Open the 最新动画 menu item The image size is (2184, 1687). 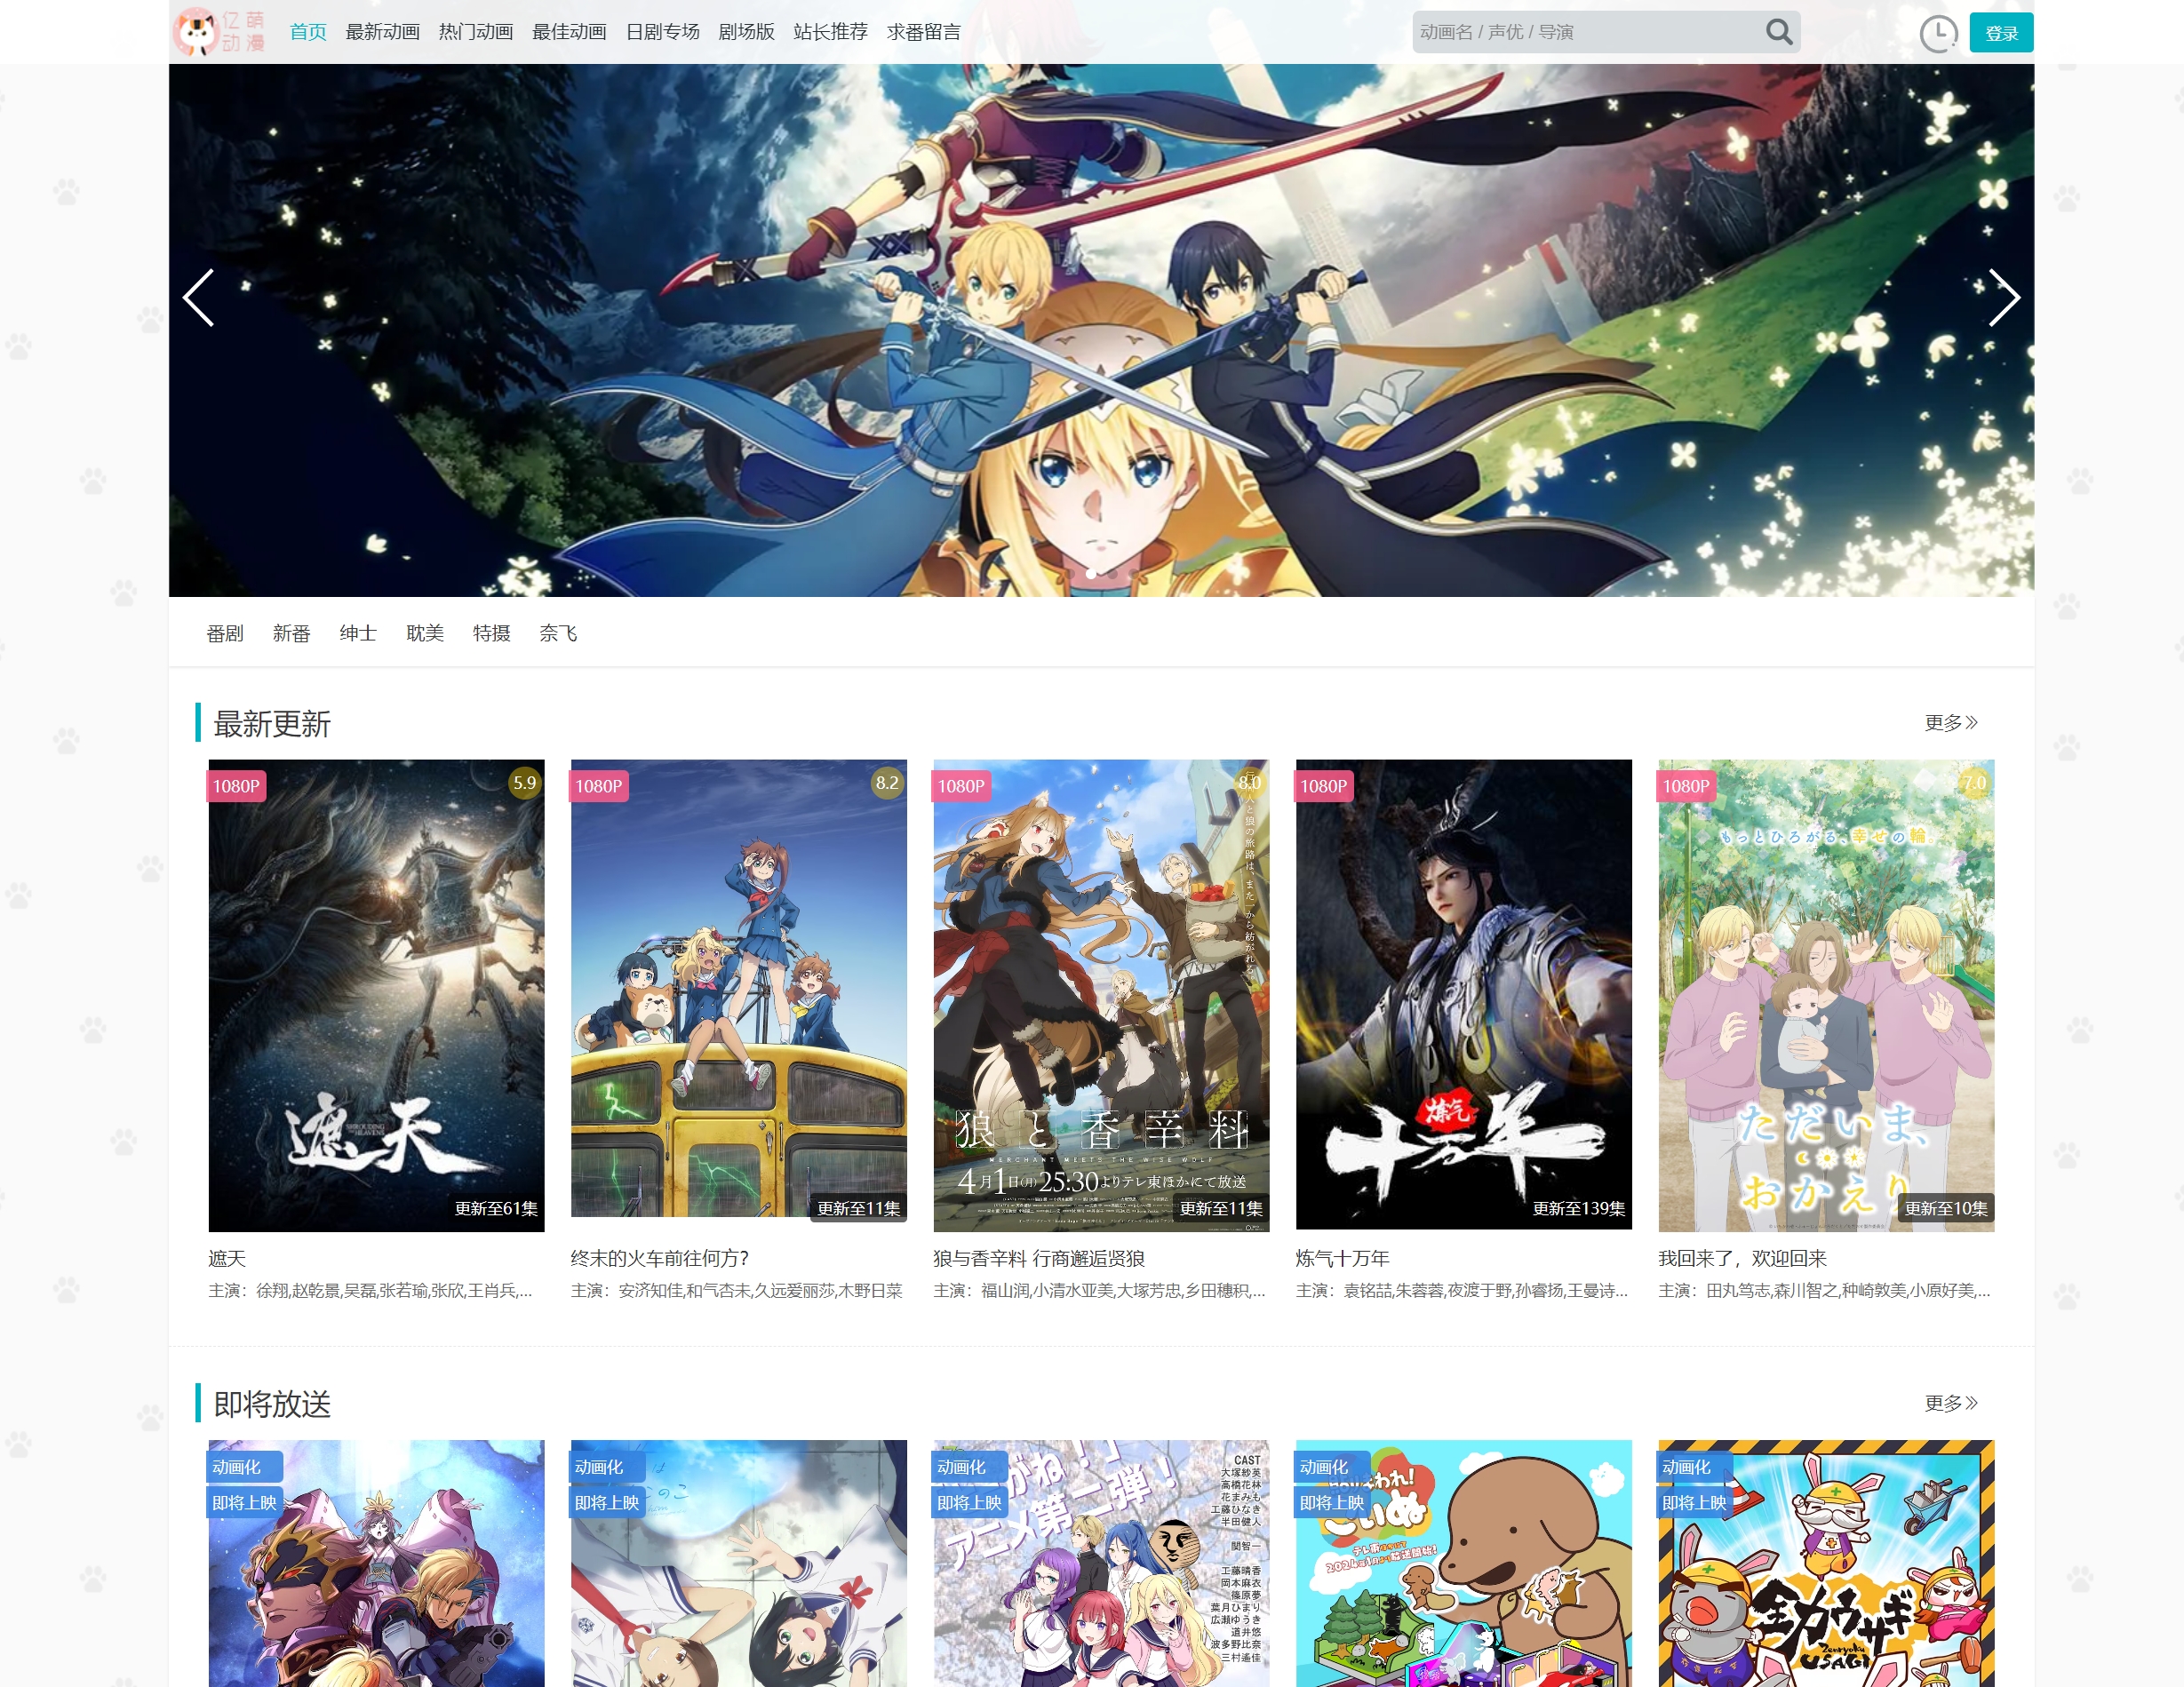pos(382,32)
